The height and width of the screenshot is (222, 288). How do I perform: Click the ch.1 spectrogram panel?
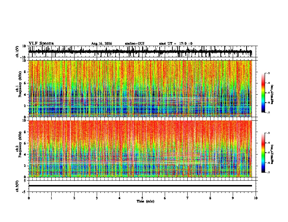(x=140, y=89)
